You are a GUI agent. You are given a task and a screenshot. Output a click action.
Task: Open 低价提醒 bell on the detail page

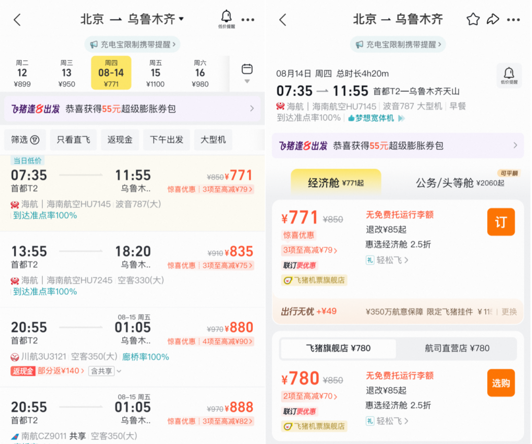pos(509,75)
